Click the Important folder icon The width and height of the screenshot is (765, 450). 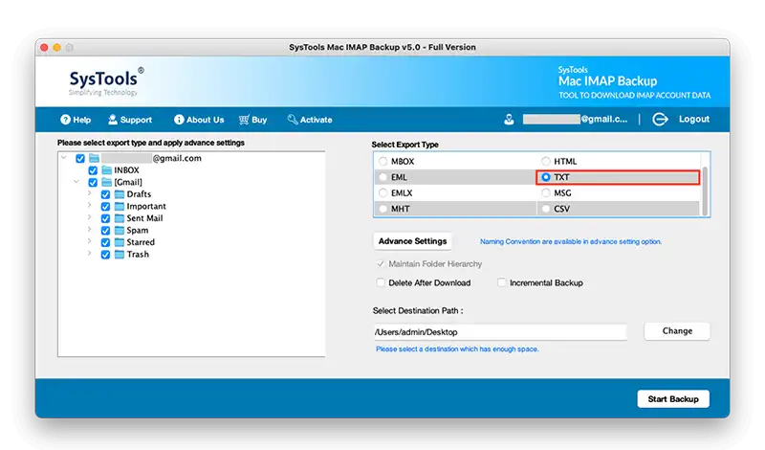pos(120,206)
